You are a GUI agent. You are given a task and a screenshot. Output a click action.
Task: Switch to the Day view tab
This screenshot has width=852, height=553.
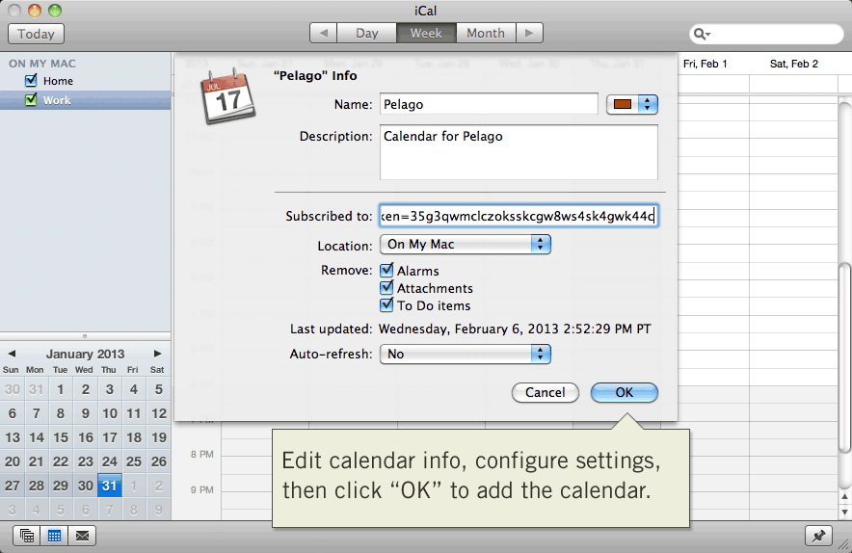click(367, 33)
